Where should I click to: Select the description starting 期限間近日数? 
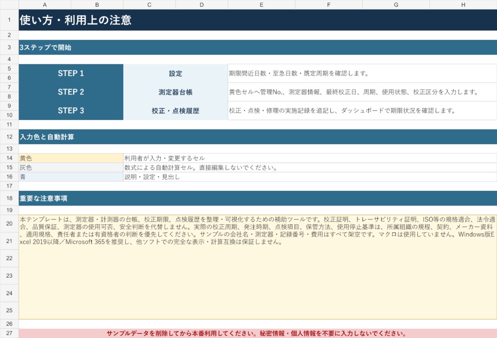coord(362,73)
